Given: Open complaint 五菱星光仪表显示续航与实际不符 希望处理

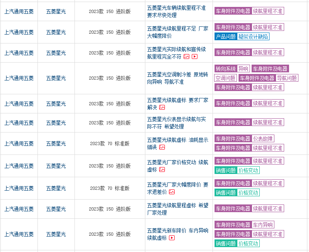Looking at the screenshot, I should click(x=176, y=123).
